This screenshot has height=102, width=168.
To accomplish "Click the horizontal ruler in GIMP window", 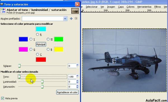I will [124, 11].
